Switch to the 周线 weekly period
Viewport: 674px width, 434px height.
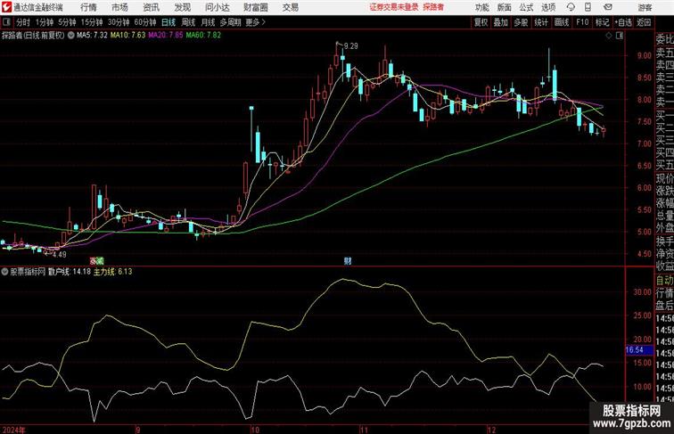point(188,22)
